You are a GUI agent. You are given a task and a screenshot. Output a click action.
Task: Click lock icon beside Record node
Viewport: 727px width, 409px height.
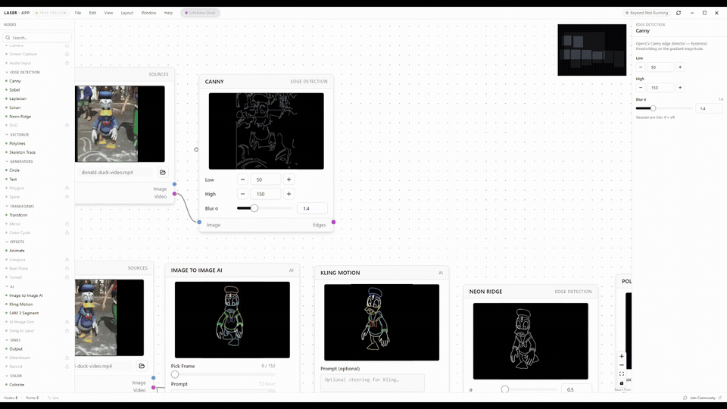67,367
